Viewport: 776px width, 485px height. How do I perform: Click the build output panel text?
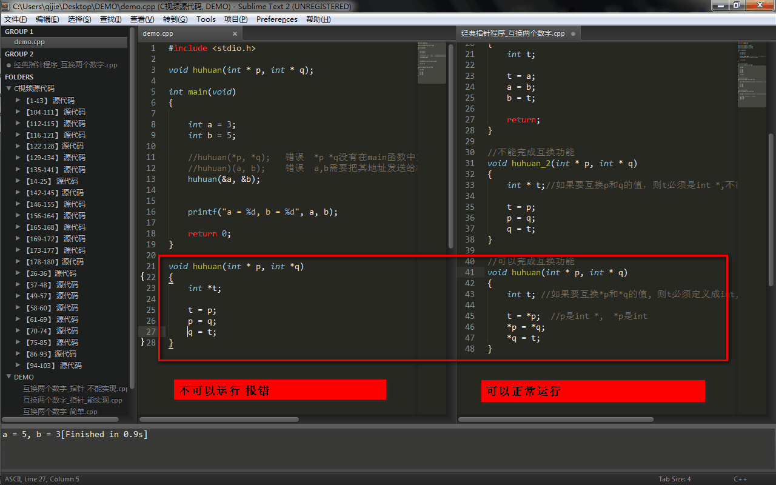click(x=75, y=435)
